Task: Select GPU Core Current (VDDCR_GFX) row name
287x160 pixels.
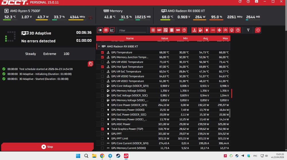Action: [130, 143]
